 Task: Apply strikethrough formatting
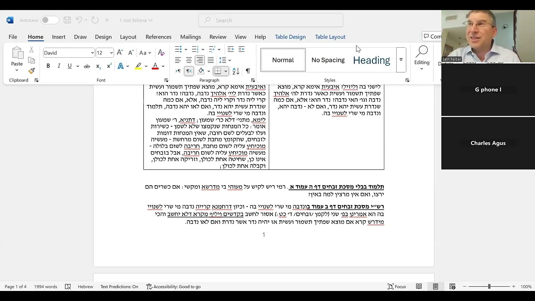tap(87, 66)
